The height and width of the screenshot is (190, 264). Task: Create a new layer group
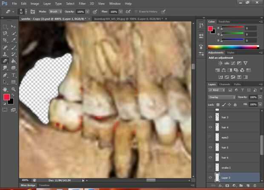point(241,186)
